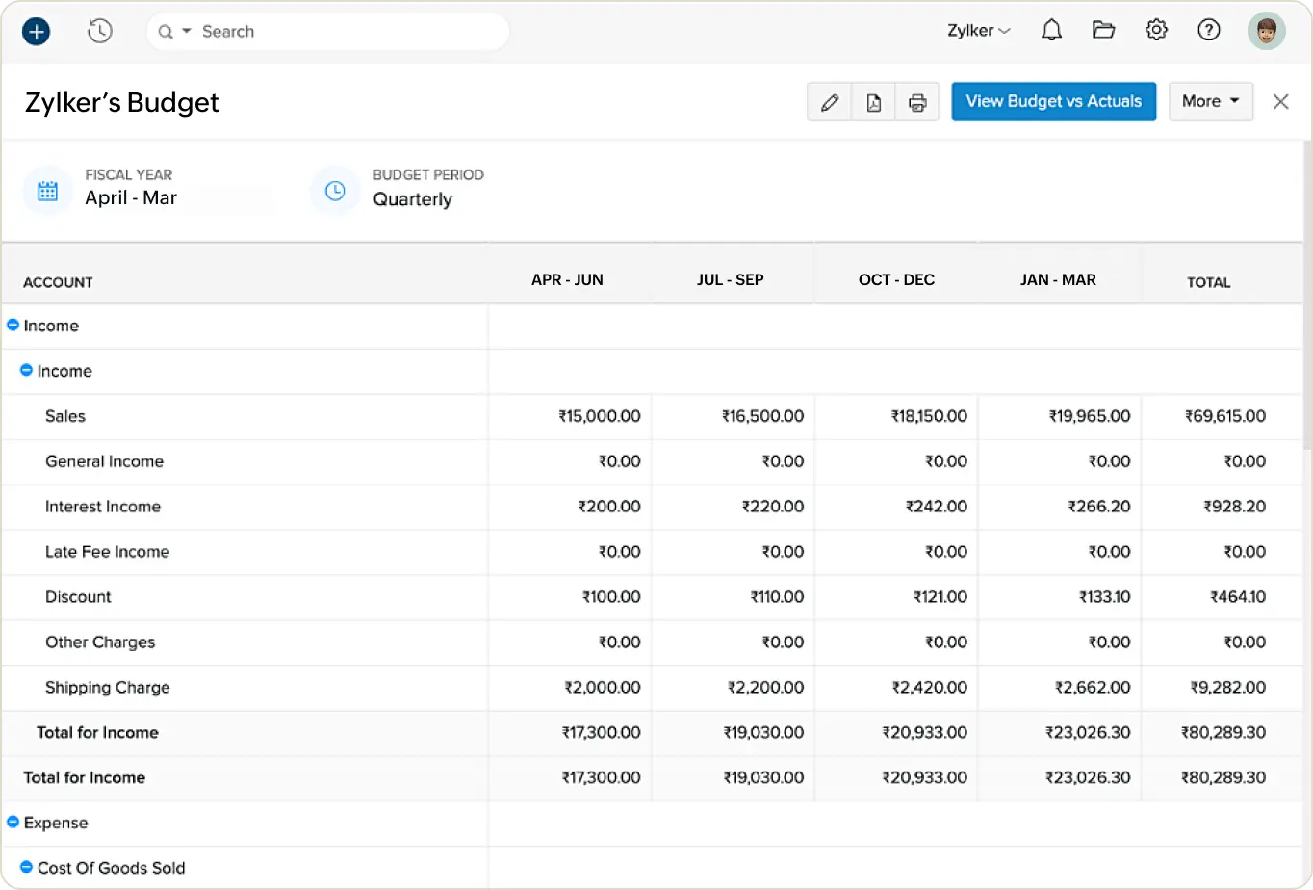
Task: Click the Budget Period clock icon
Action: [x=334, y=190]
